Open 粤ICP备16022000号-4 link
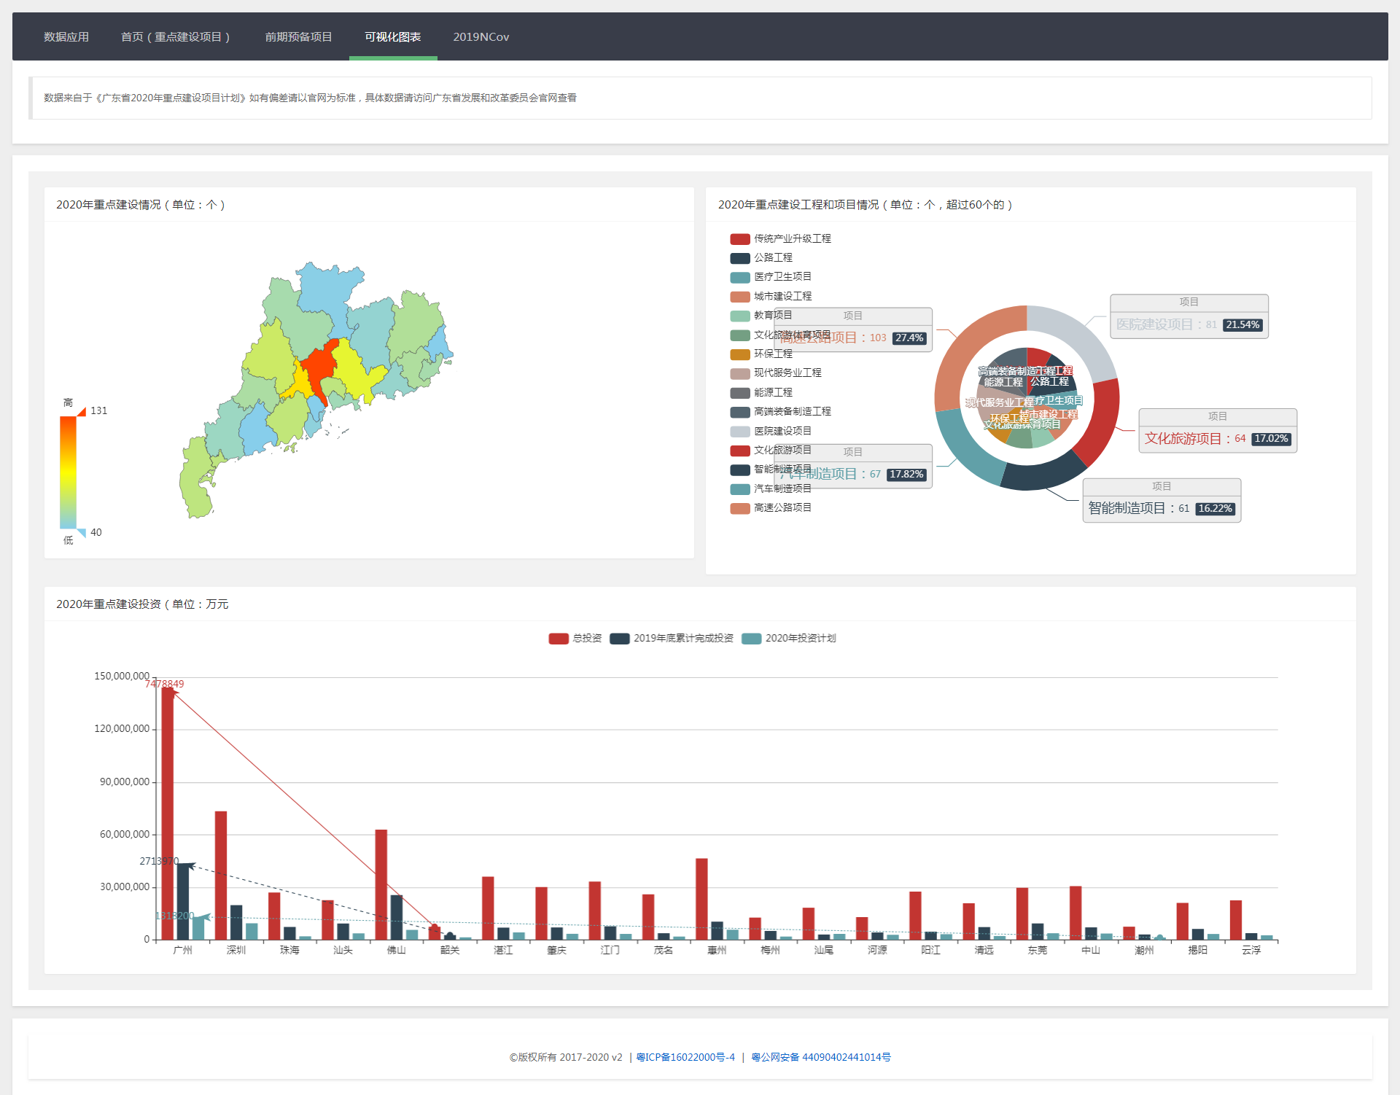Viewport: 1400px width, 1095px height. click(685, 1057)
